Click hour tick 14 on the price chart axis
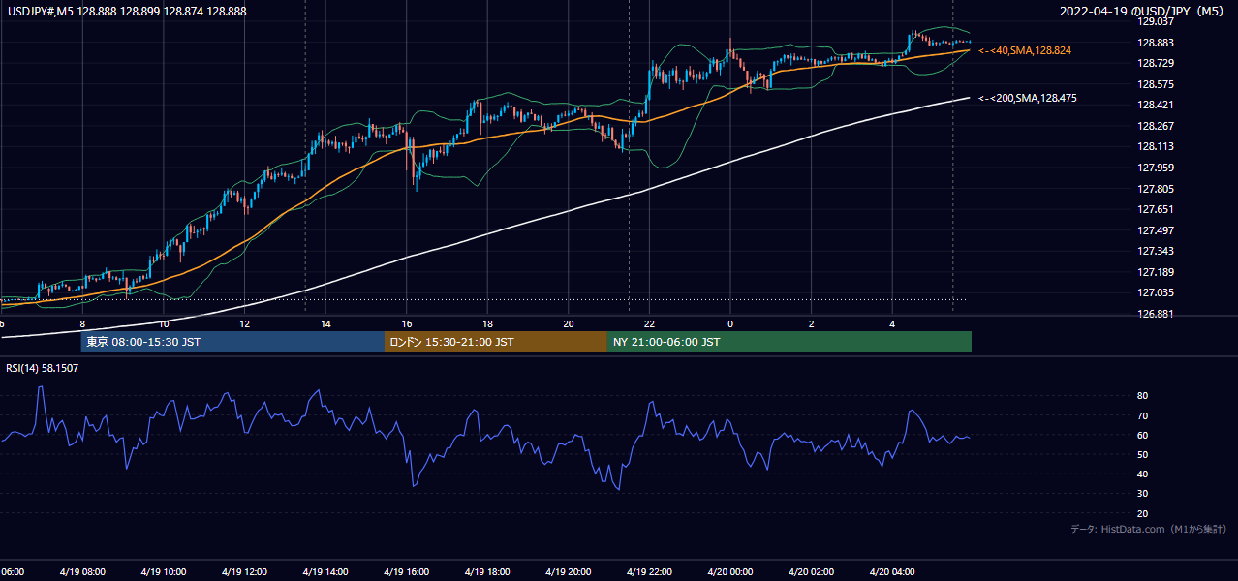 [x=325, y=323]
